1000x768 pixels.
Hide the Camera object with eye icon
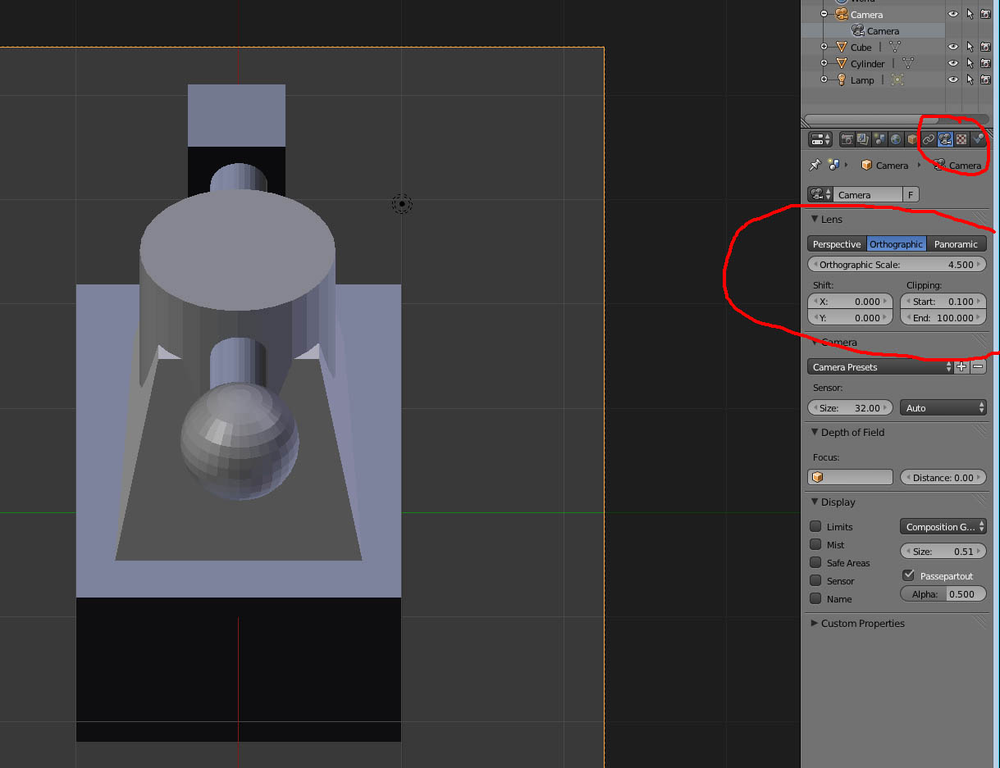(953, 15)
